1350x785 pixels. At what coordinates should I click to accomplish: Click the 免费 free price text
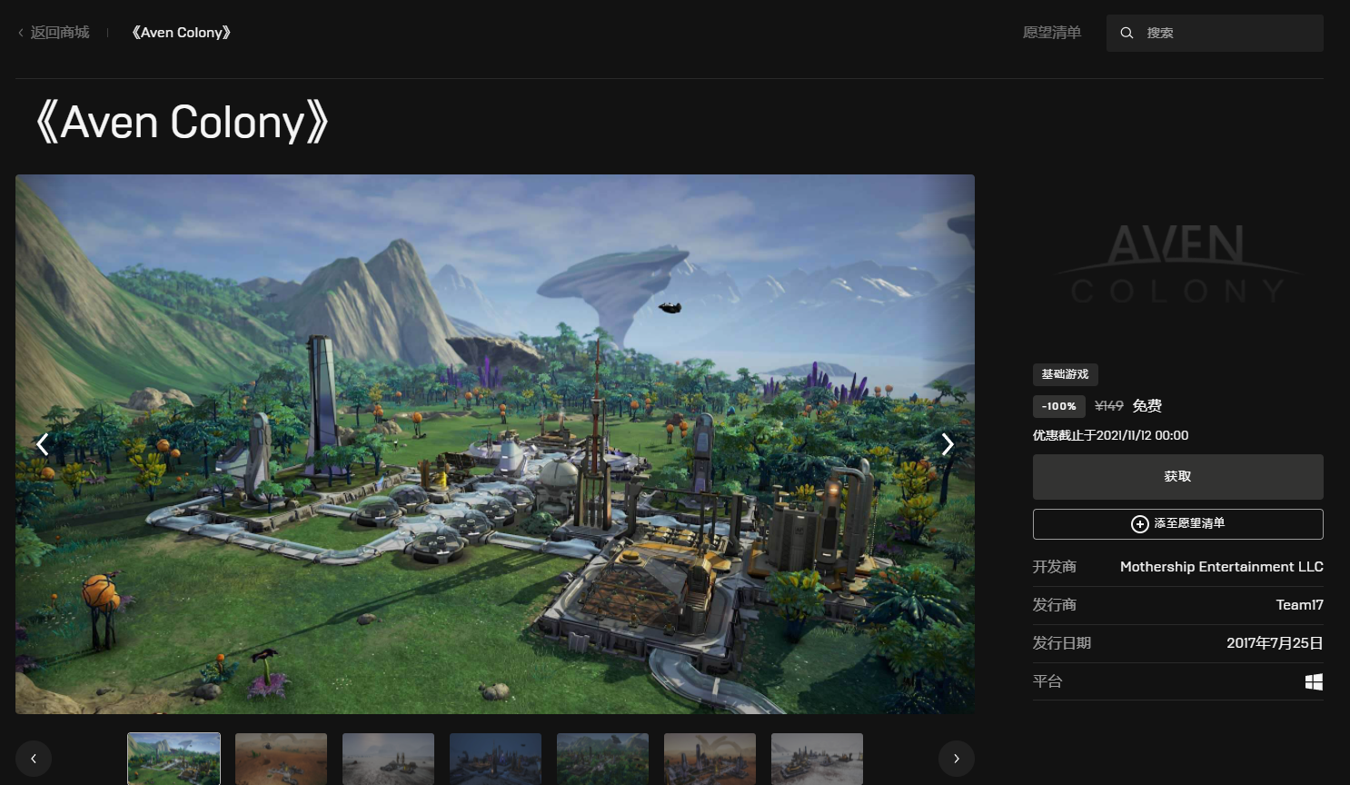point(1147,406)
